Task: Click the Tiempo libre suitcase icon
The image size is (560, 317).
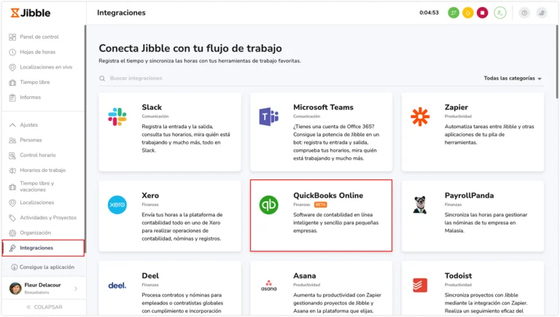Action: click(x=12, y=82)
